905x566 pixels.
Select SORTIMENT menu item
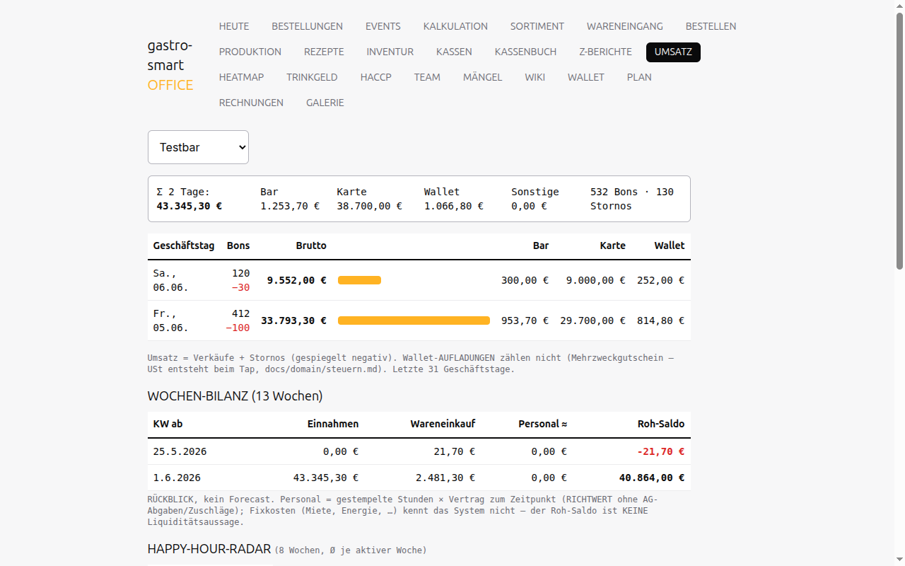(x=537, y=26)
